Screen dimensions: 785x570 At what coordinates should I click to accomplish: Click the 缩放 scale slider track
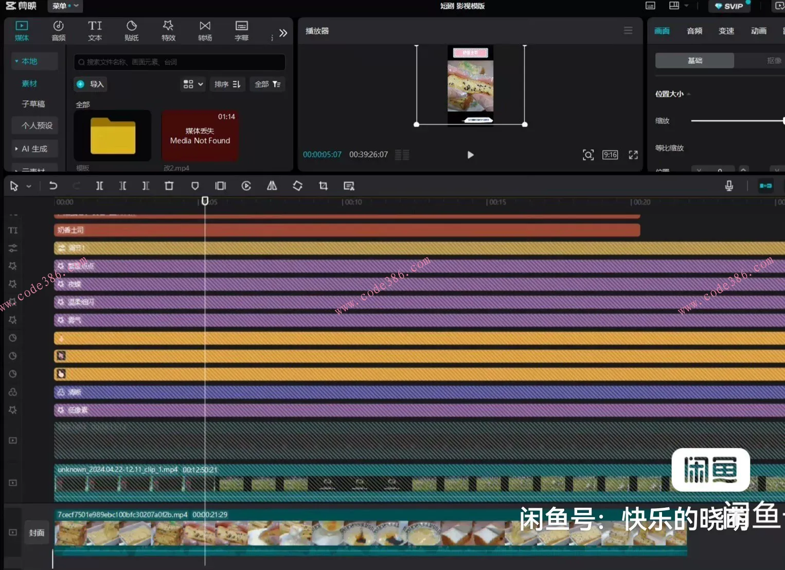point(736,121)
